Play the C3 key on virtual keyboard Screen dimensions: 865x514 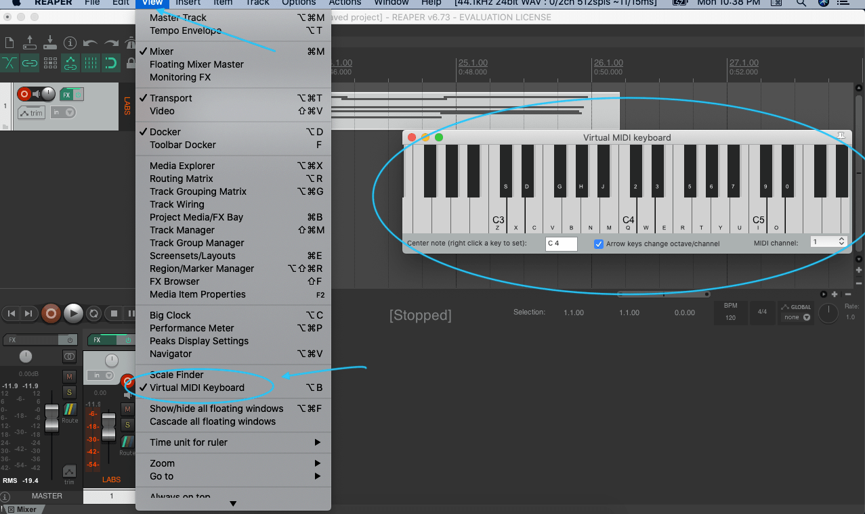coord(498,215)
